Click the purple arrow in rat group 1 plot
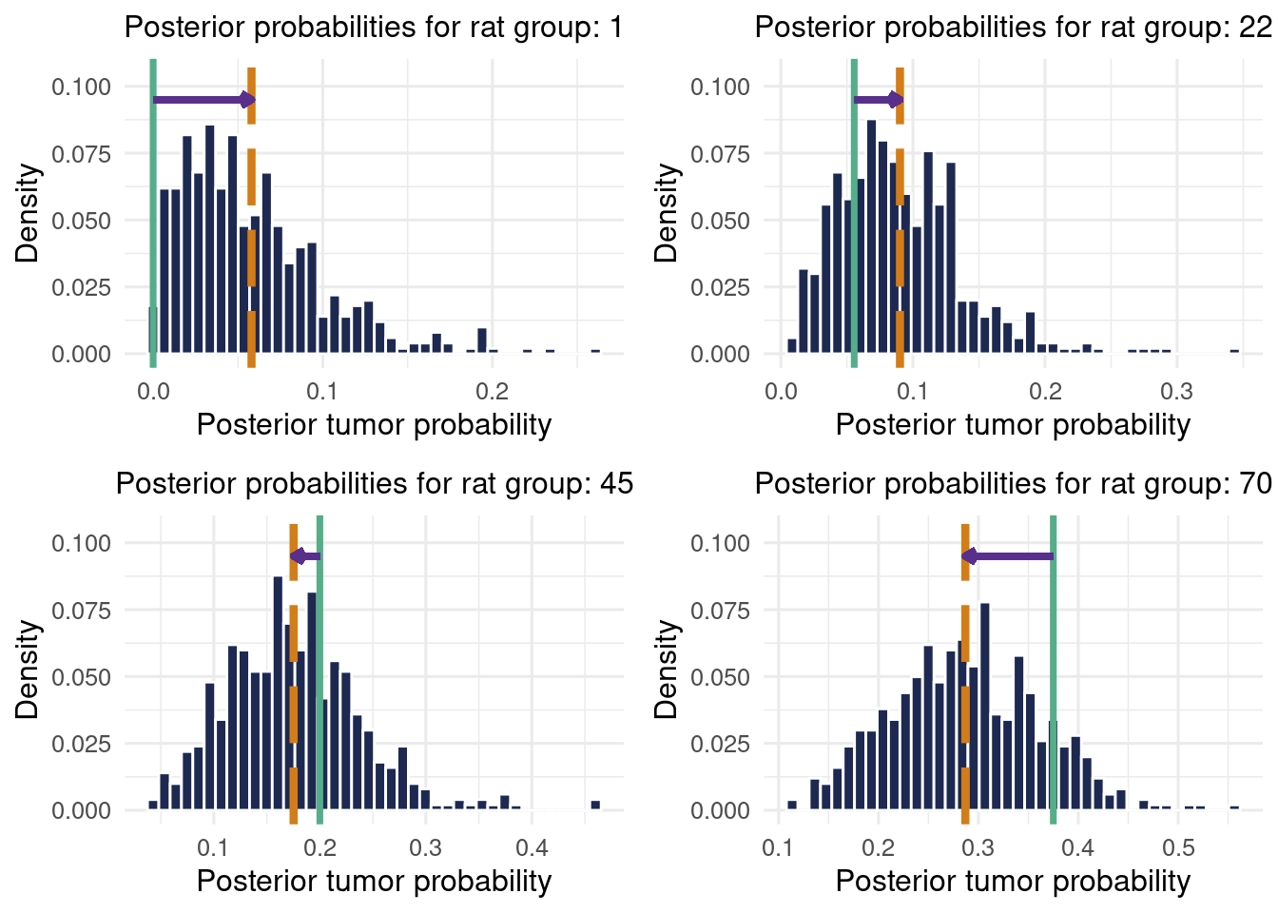1278x913 pixels. point(202,100)
